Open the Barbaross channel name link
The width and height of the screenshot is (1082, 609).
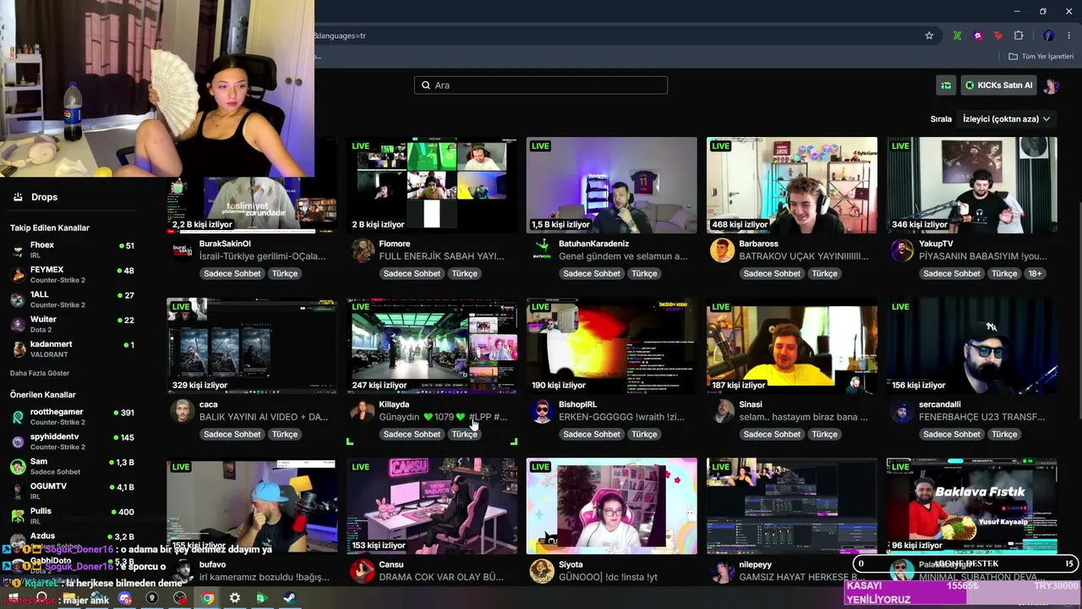[759, 244]
